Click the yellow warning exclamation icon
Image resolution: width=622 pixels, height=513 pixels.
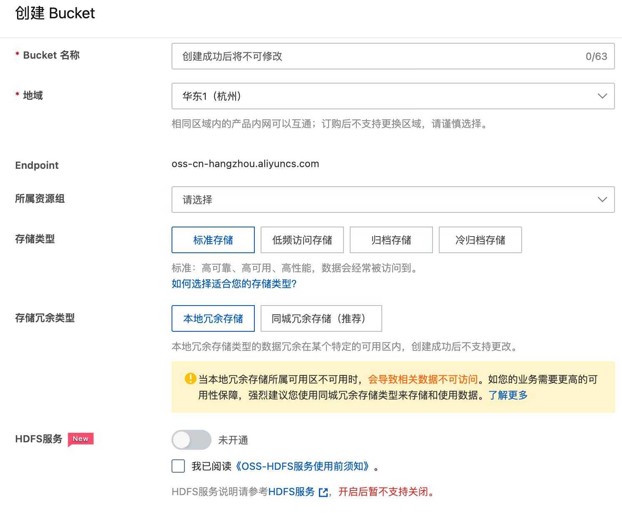(x=190, y=379)
